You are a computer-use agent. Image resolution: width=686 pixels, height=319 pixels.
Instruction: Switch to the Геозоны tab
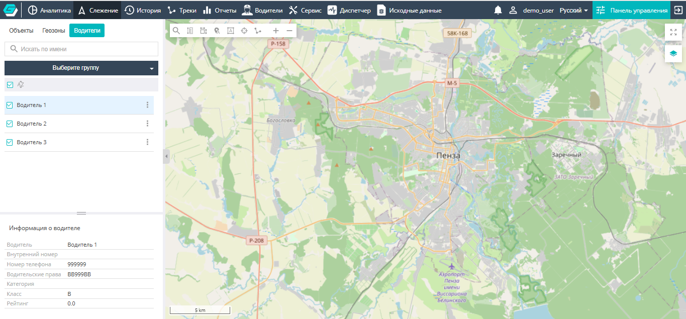[54, 31]
